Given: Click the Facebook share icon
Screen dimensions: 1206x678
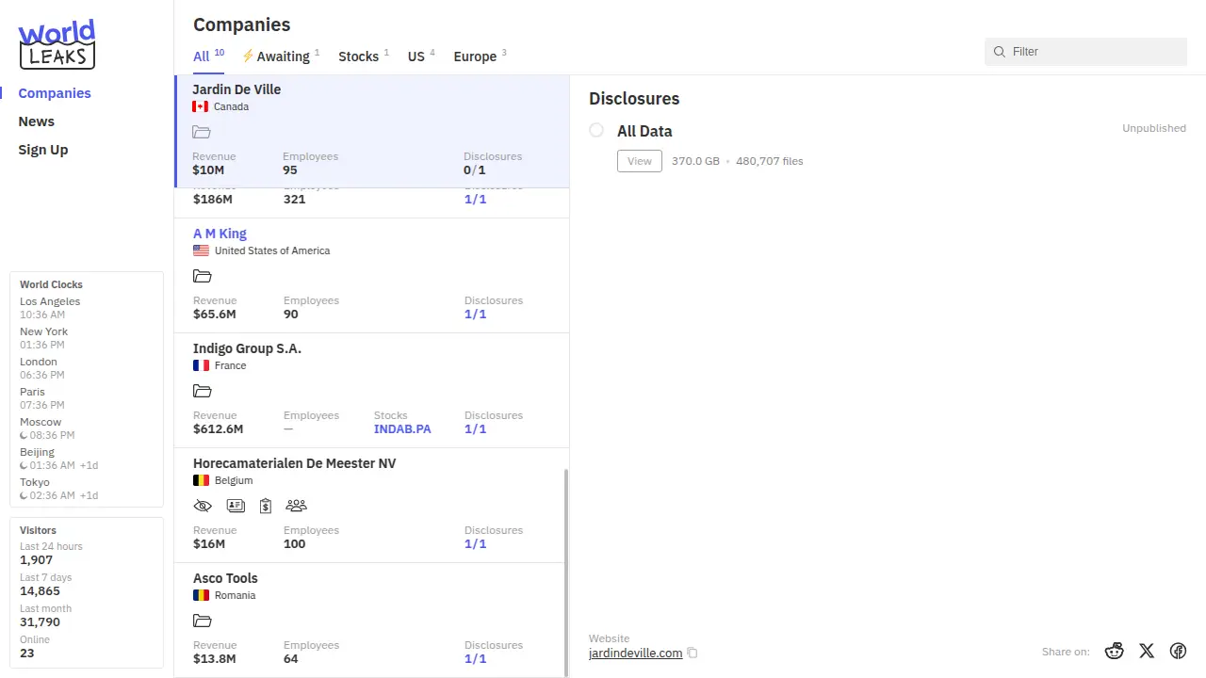Looking at the screenshot, I should (1178, 651).
